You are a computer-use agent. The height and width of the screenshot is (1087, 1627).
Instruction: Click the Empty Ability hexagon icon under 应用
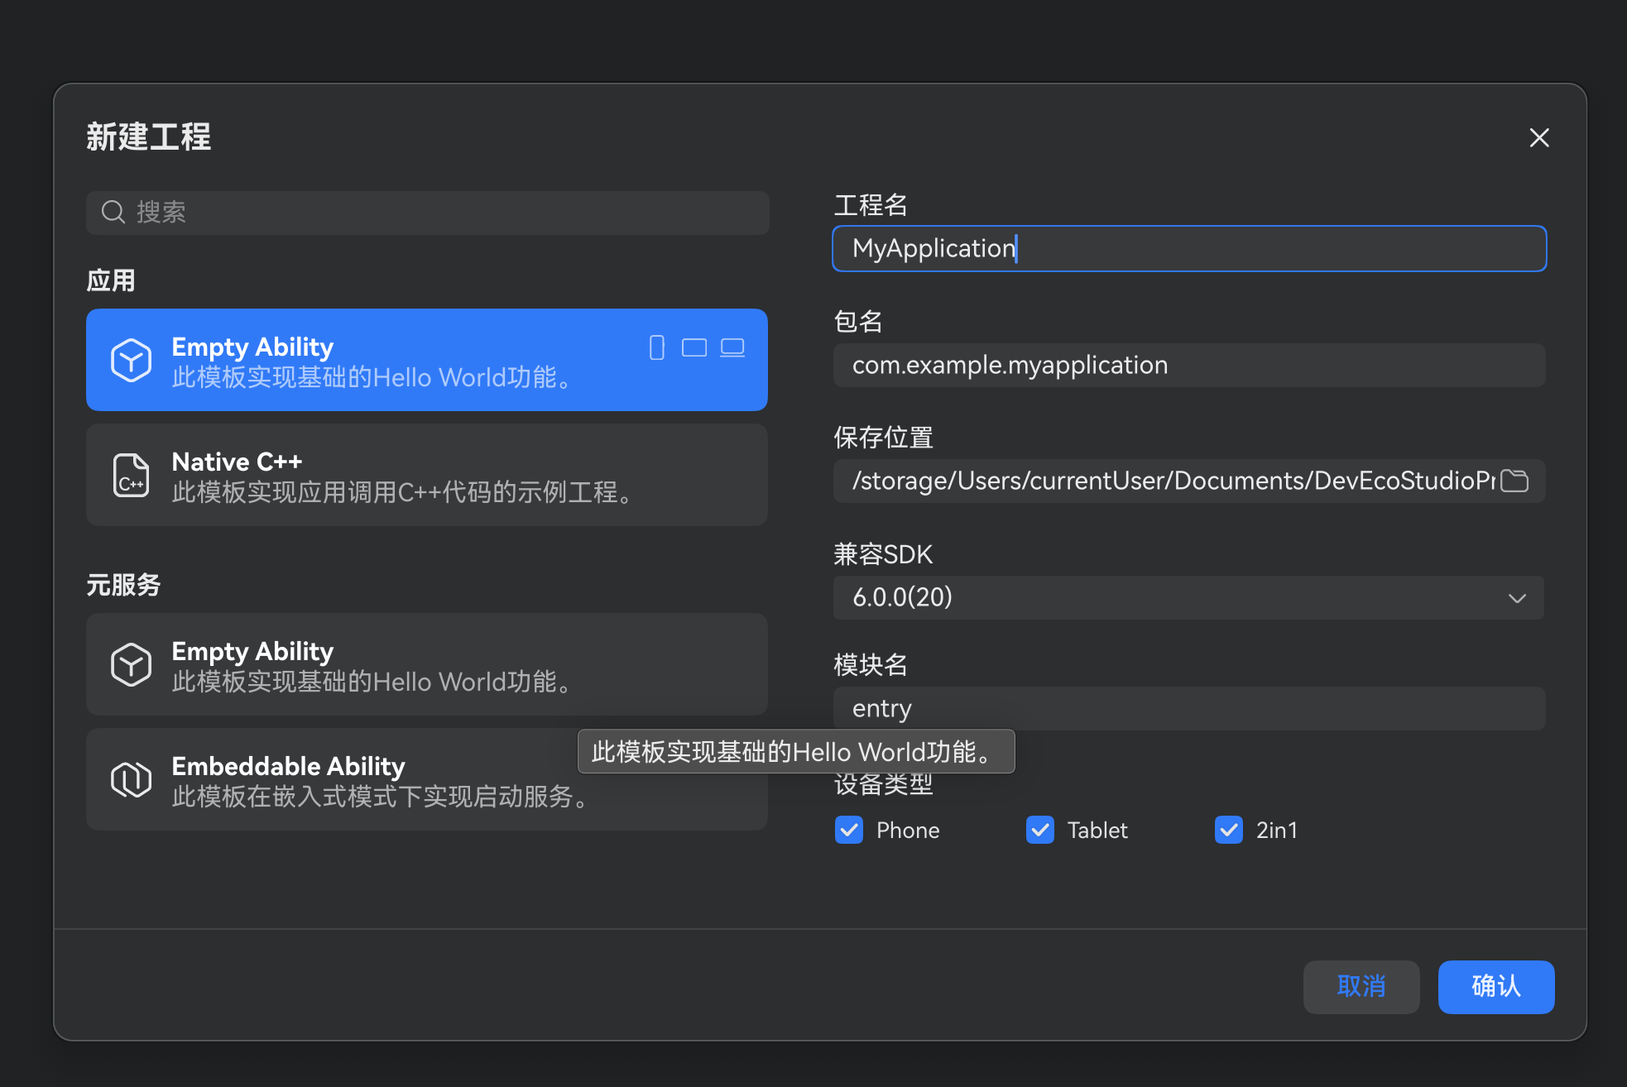131,359
